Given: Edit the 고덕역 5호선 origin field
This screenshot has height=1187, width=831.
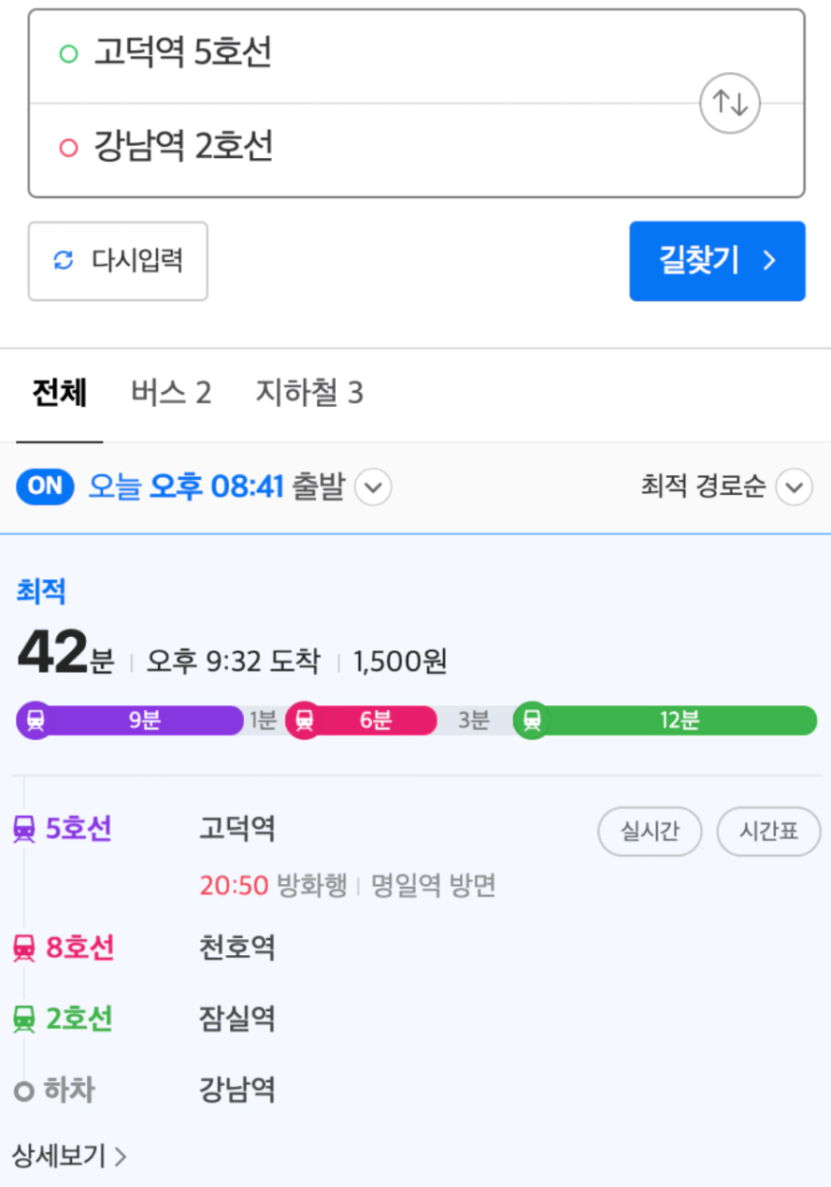Looking at the screenshot, I should 365,54.
